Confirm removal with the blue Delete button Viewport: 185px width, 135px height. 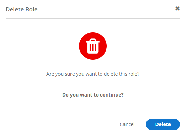click(x=163, y=124)
